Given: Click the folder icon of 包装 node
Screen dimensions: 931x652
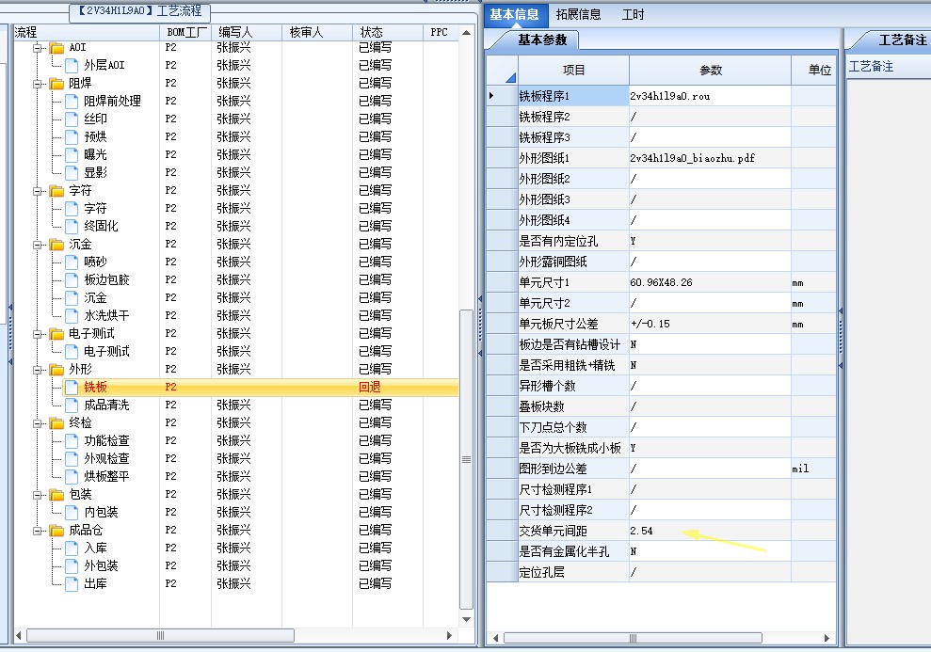Looking at the screenshot, I should point(56,494).
